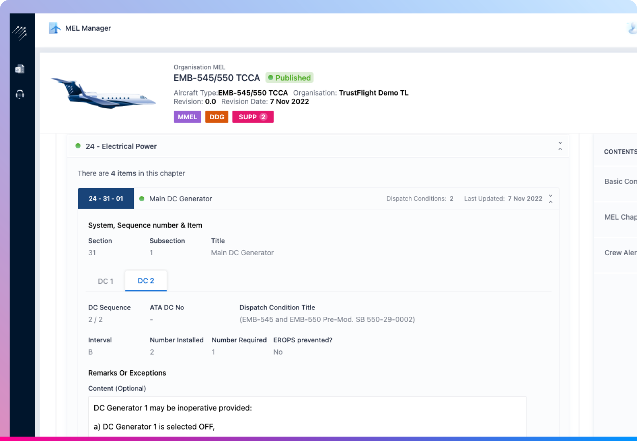Open support via the headset icon

point(20,94)
